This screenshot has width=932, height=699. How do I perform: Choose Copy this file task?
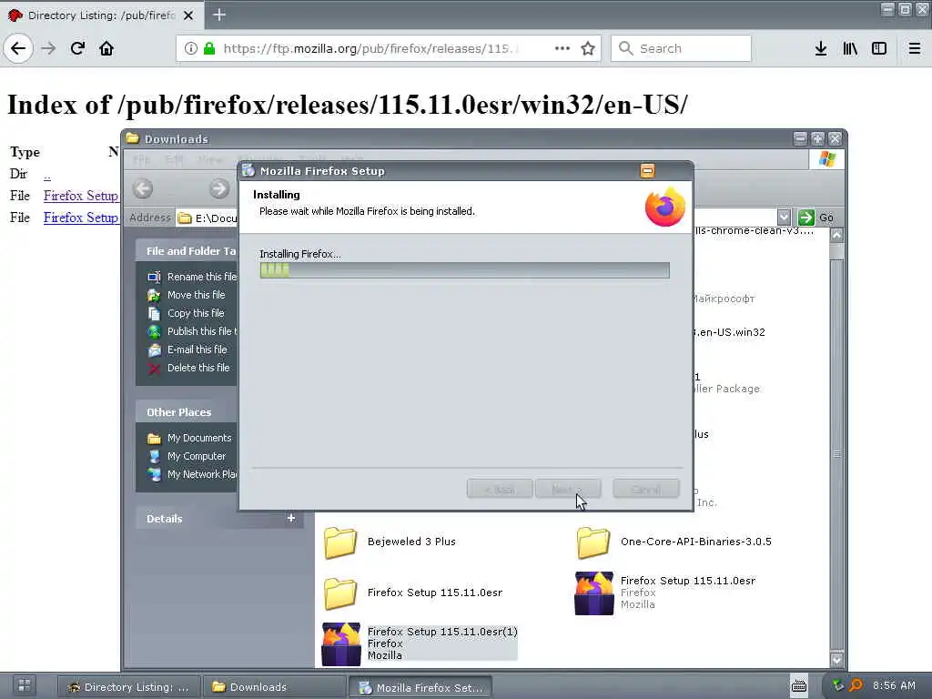pyautogui.click(x=186, y=313)
